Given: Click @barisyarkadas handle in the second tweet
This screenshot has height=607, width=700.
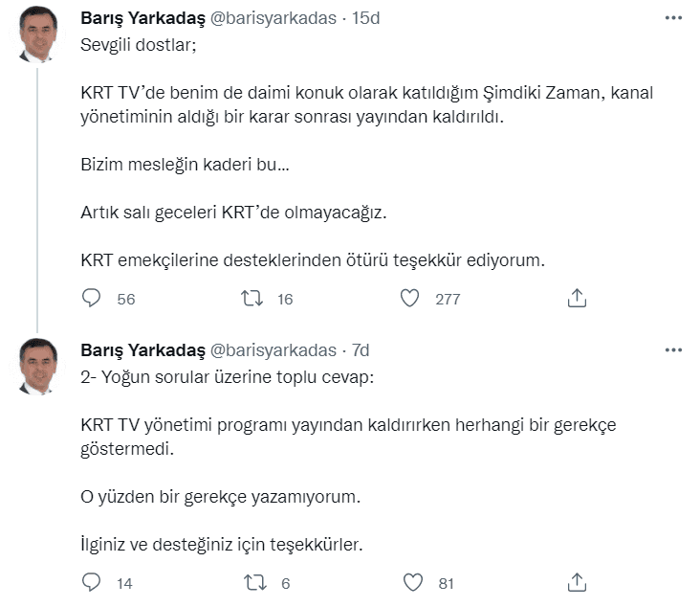Looking at the screenshot, I should [273, 350].
